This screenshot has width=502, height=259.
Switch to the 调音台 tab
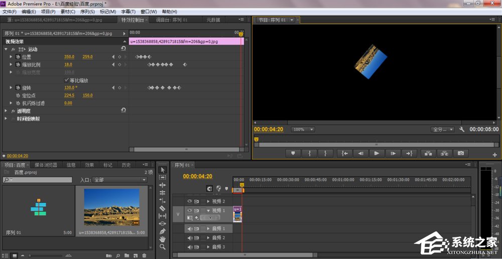[172, 20]
